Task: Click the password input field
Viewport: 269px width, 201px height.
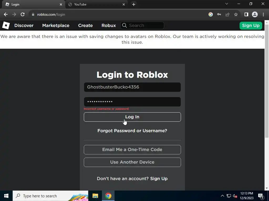Action: coord(132,102)
